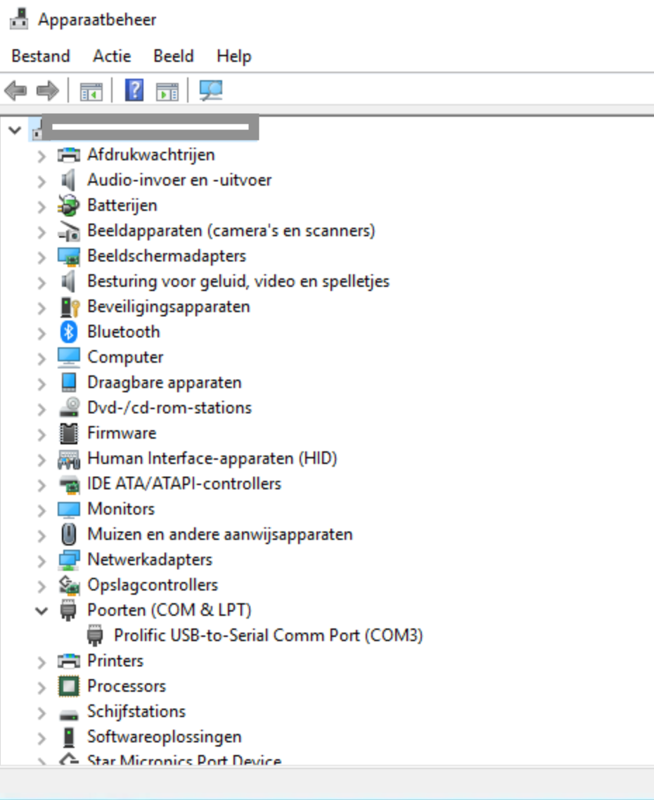Expand the Processors category
This screenshot has height=800, width=654.
click(x=42, y=688)
